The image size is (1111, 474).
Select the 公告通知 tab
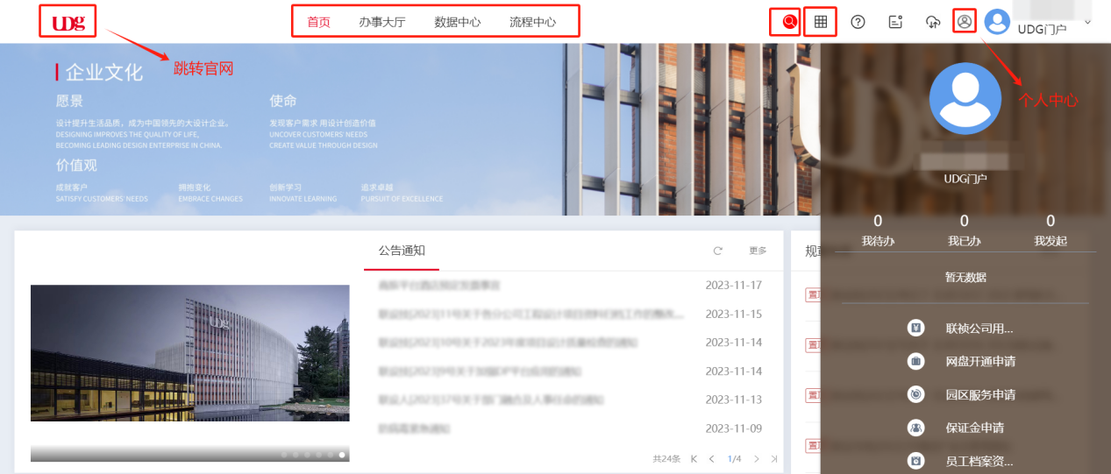click(x=402, y=251)
